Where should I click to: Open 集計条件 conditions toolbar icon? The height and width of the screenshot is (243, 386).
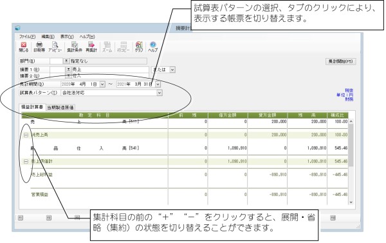(x=75, y=47)
